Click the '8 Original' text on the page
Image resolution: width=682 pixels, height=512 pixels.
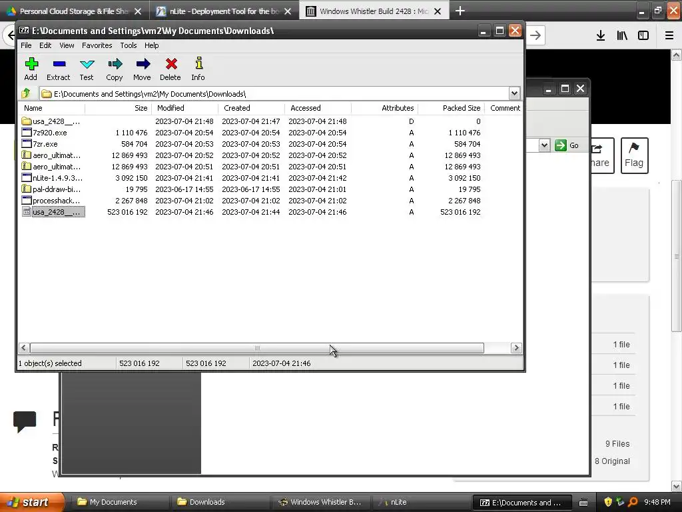click(x=612, y=461)
